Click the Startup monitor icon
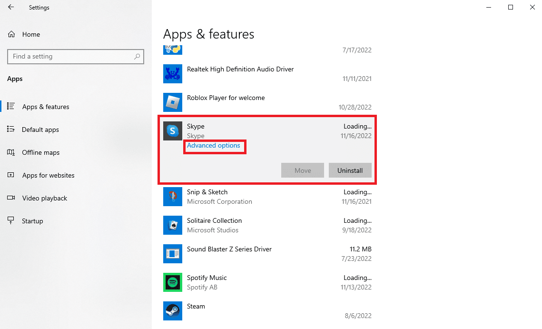The width and height of the screenshot is (542, 329). pyautogui.click(x=11, y=220)
